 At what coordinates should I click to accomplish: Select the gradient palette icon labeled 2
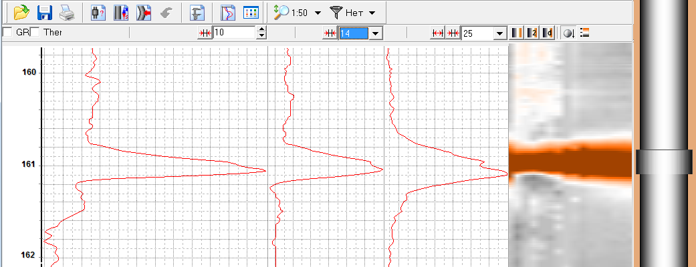(532, 33)
